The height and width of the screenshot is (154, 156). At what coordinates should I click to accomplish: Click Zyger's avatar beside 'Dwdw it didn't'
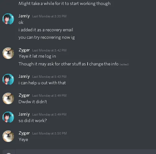click(8, 98)
